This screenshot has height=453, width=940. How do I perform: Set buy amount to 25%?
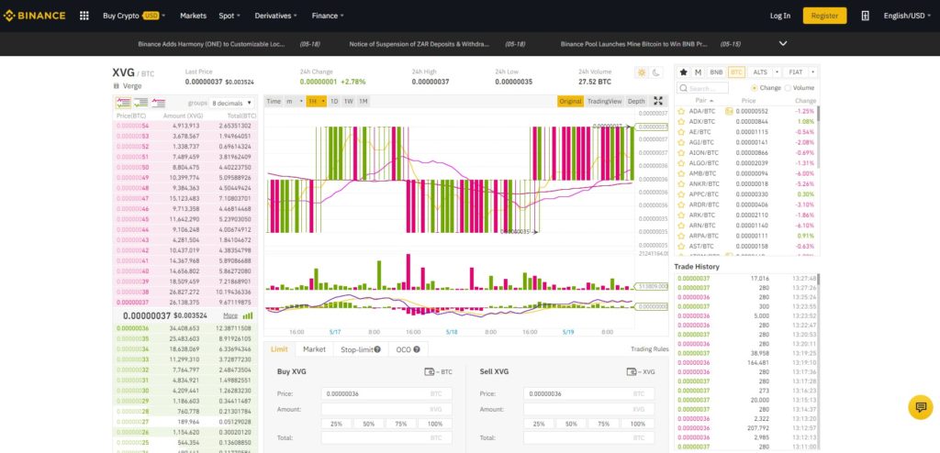pos(336,424)
